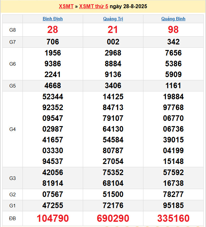Click G3 number 42056
This screenshot has height=227, width=206.
click(52, 172)
